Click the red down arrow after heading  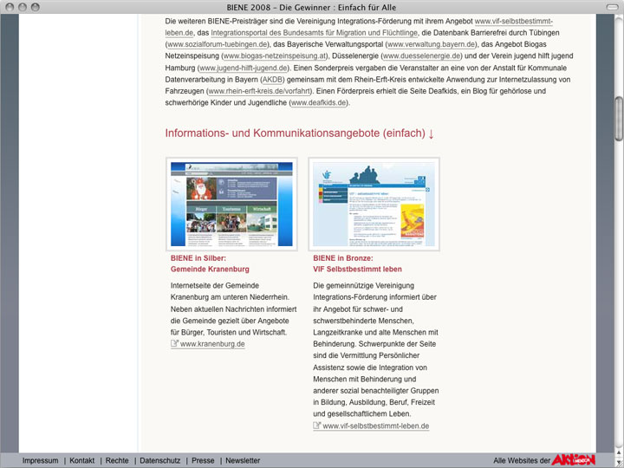point(432,133)
